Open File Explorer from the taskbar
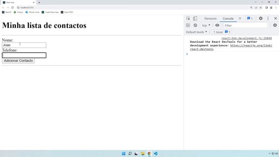This screenshot has width=279, height=157. pyautogui.click(x=143, y=154)
